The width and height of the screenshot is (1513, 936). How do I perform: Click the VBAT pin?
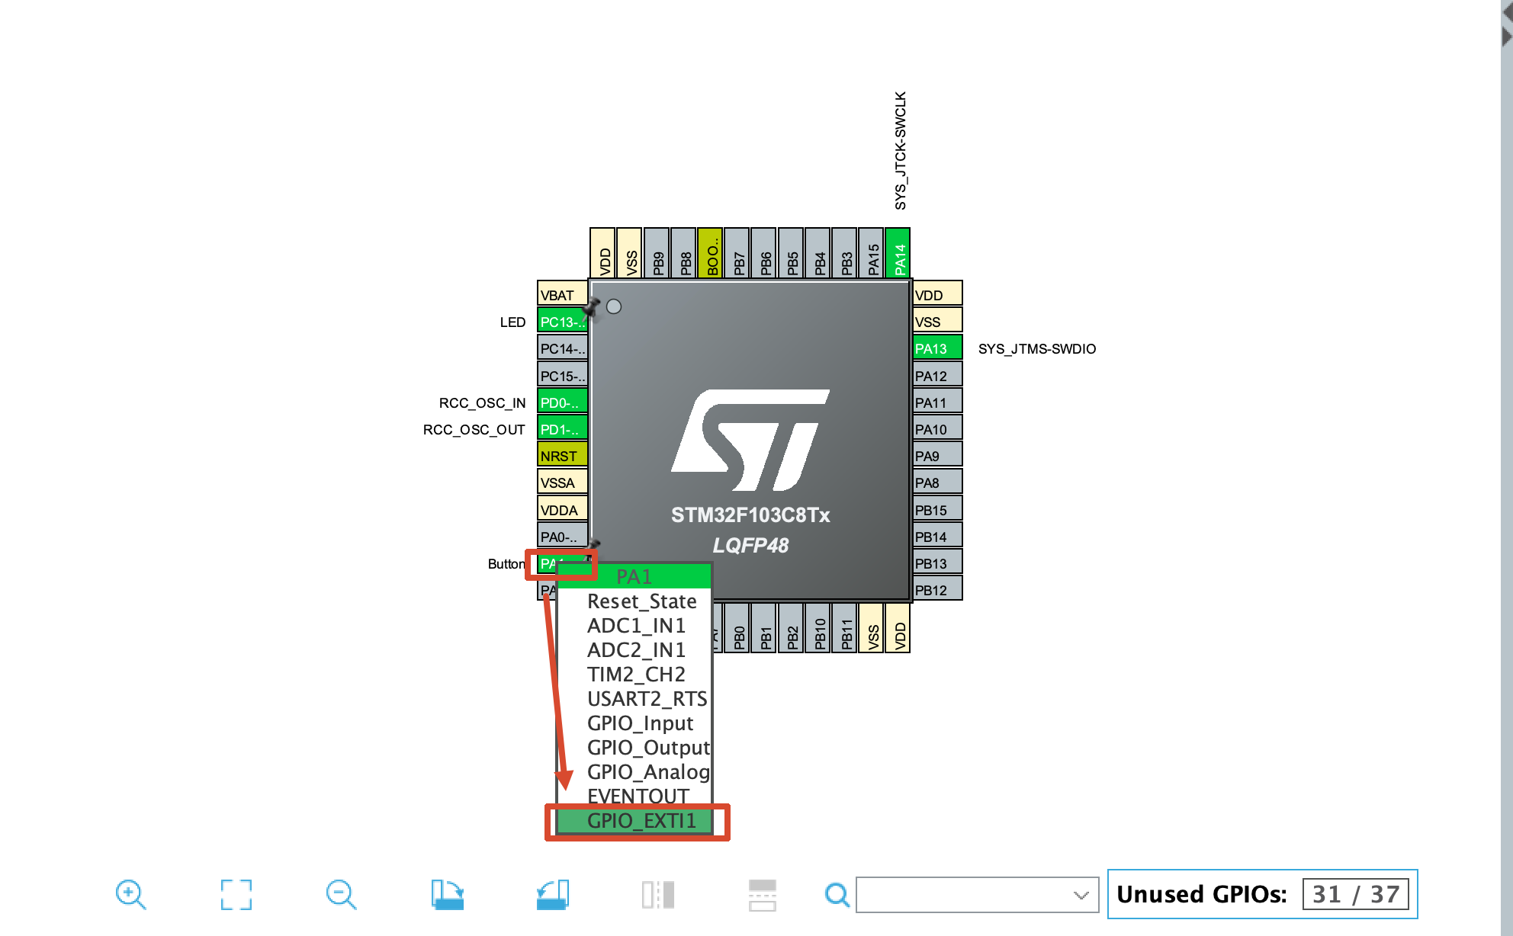click(563, 295)
